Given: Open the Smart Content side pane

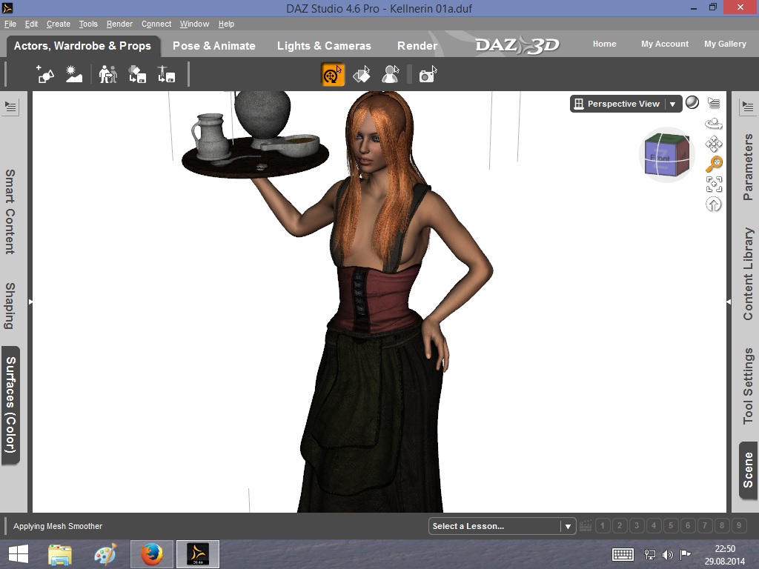Looking at the screenshot, I should 10,211.
